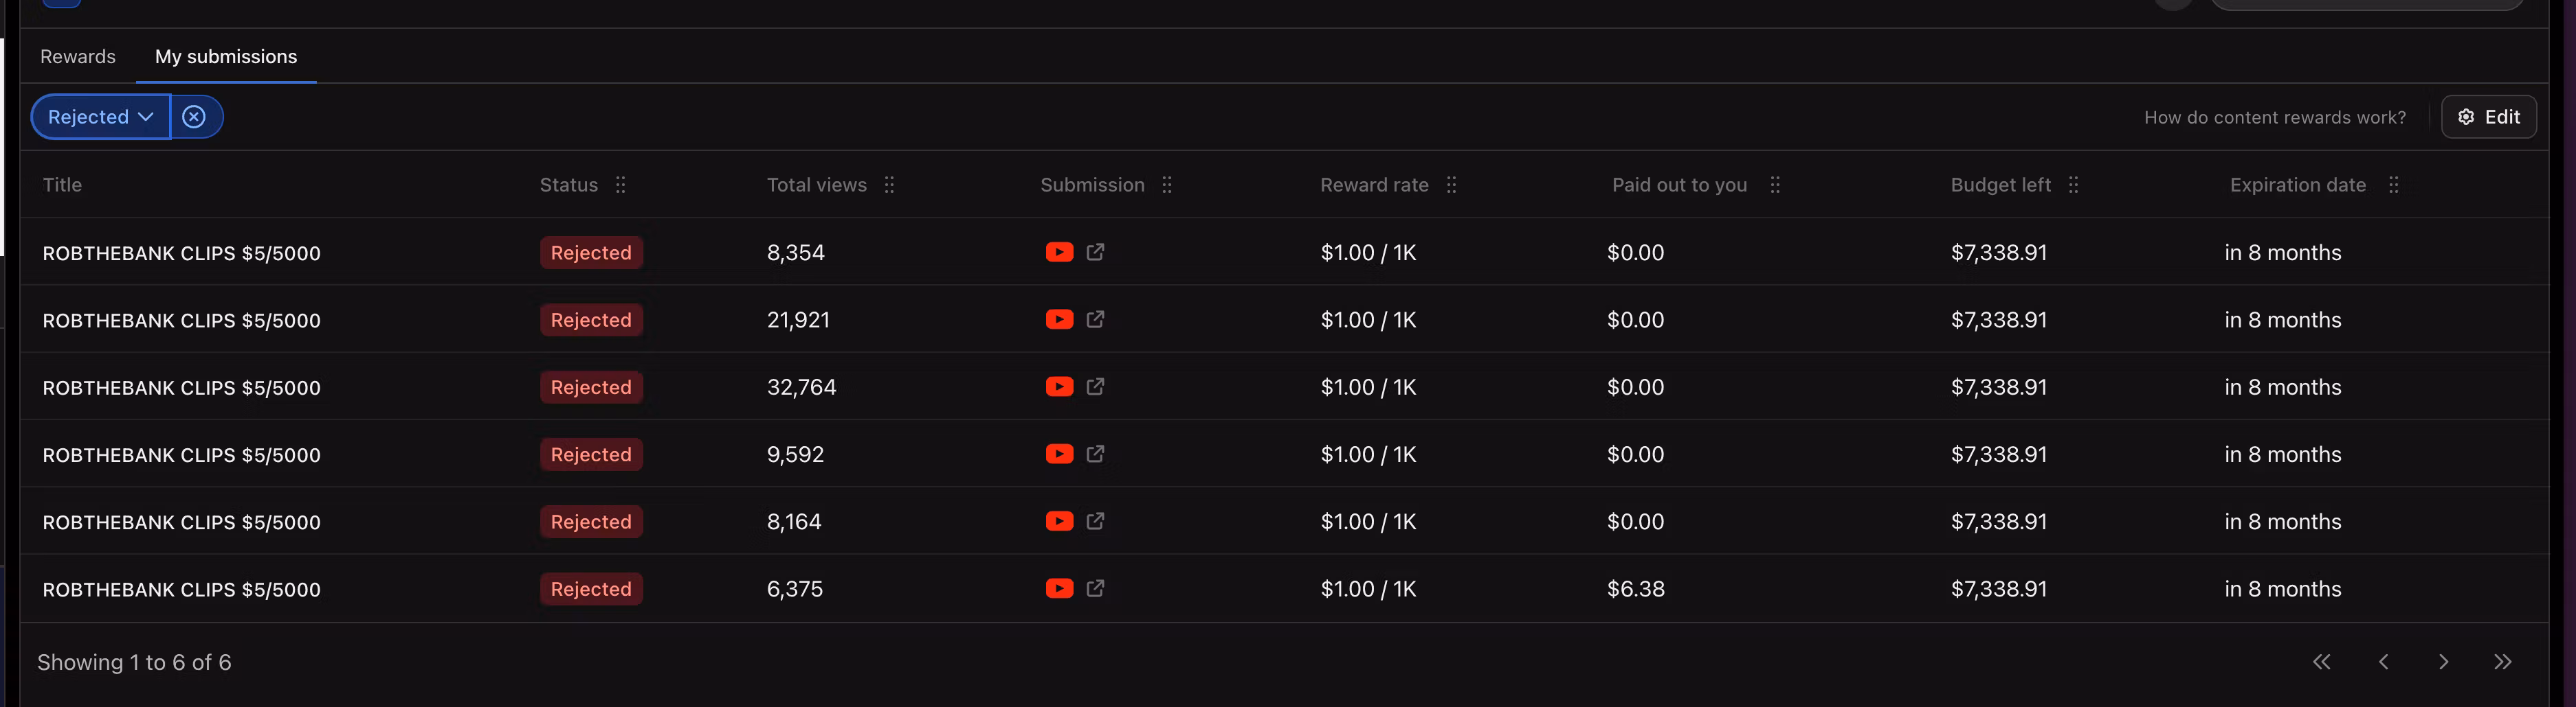Jump to first page double arrow
The height and width of the screenshot is (707, 2576).
[x=2321, y=662]
